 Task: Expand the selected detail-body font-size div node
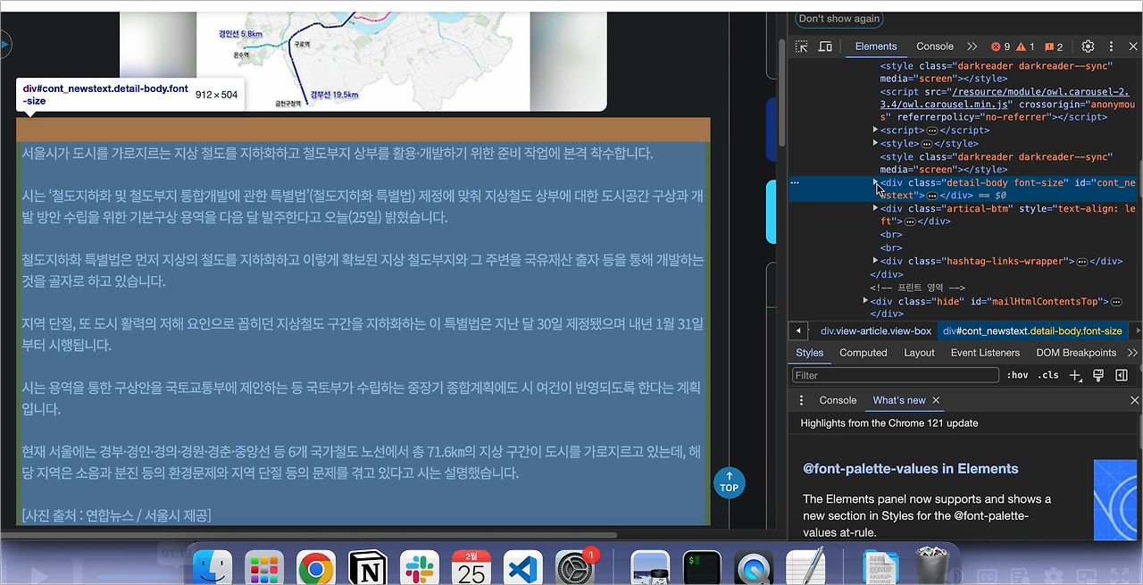[x=875, y=182]
